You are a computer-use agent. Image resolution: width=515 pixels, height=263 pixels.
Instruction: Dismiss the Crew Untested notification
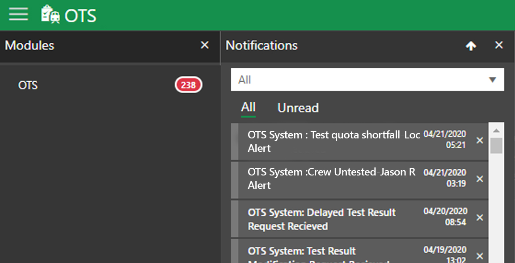pyautogui.click(x=480, y=179)
